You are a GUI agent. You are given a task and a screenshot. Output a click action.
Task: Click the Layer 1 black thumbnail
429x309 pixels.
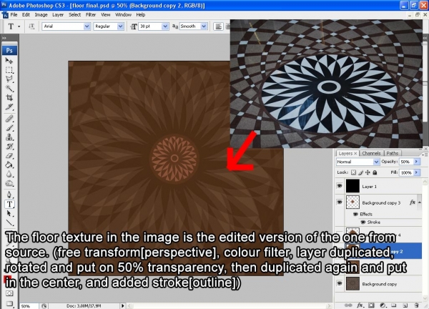pos(352,186)
